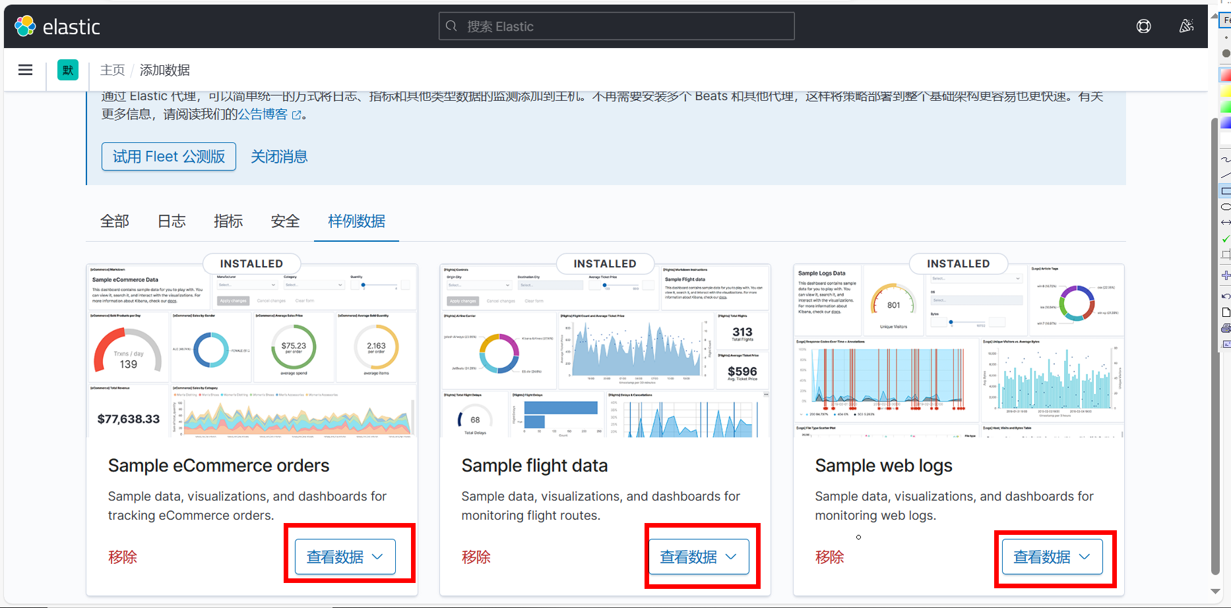
Task: Expand 查看数据 dropdown for web logs
Action: 1052,557
